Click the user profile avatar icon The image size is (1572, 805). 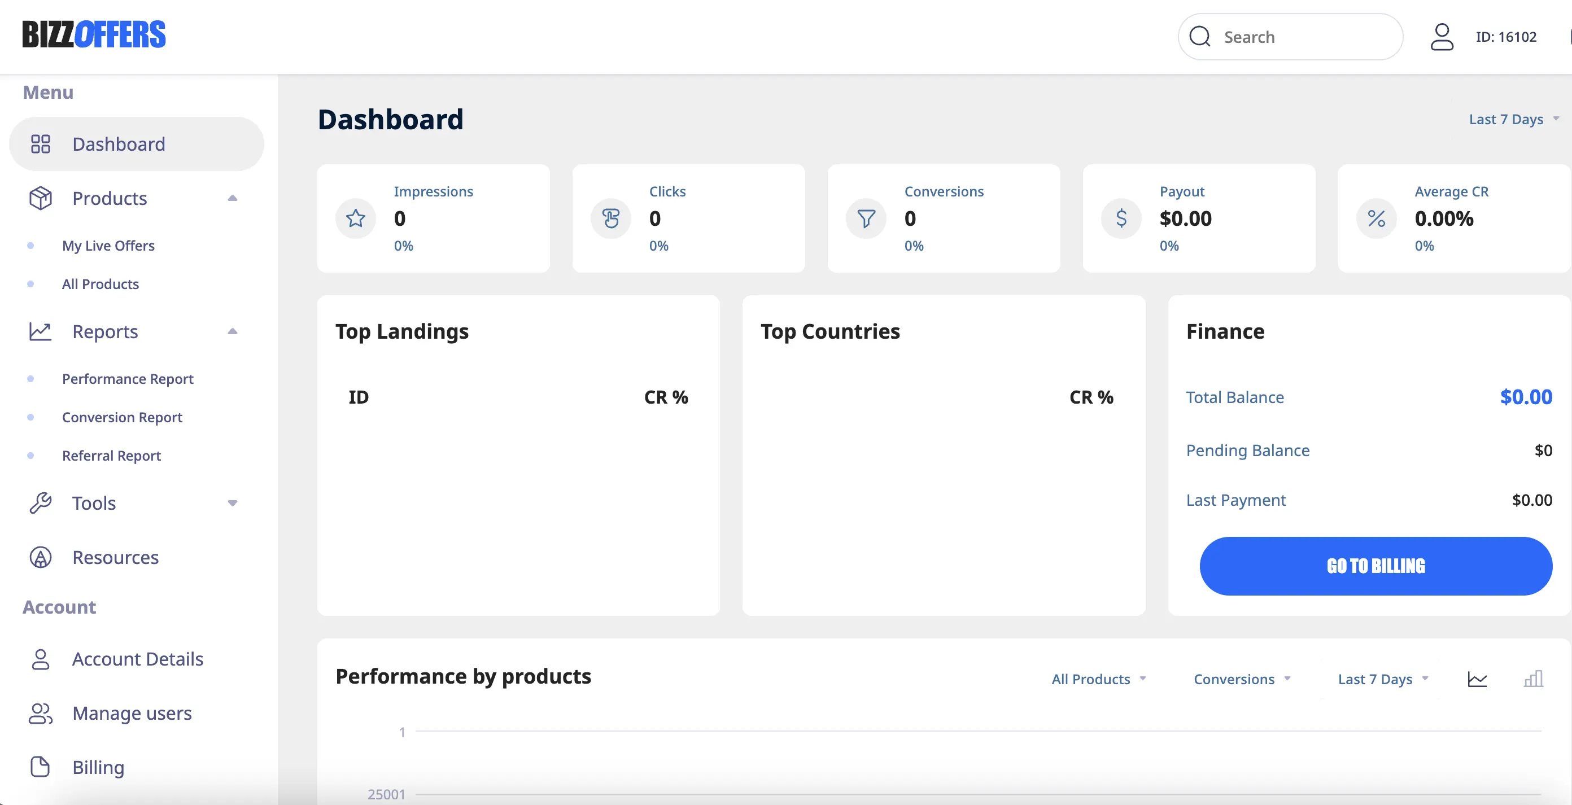point(1442,37)
